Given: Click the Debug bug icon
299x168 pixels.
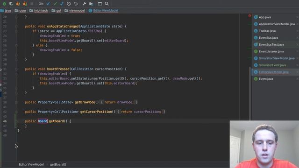Looking at the screenshot, I should point(4,4).
